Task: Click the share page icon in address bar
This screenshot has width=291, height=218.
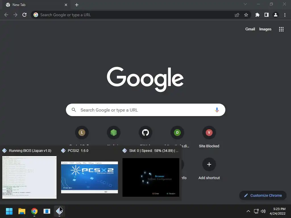Action: point(237,15)
